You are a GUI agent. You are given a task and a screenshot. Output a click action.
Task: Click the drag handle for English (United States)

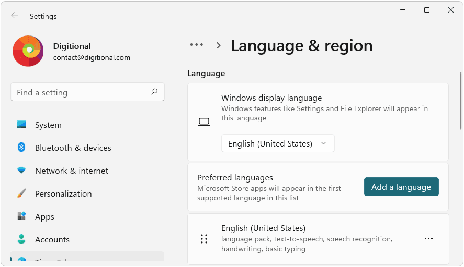(x=204, y=239)
